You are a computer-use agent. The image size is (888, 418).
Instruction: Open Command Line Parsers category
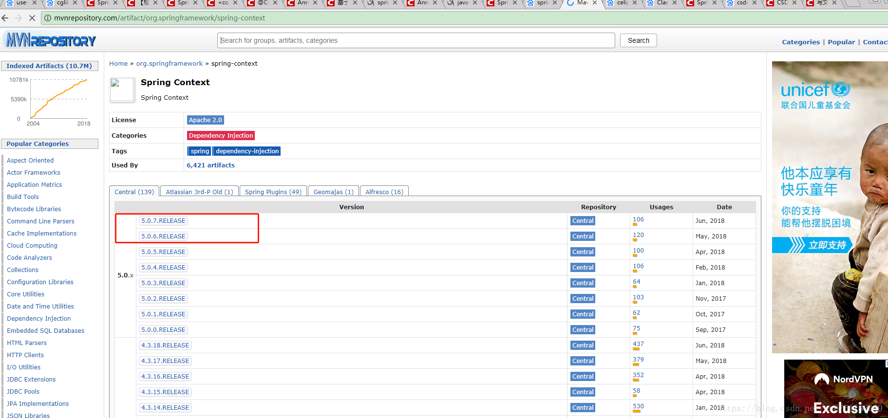pos(40,221)
